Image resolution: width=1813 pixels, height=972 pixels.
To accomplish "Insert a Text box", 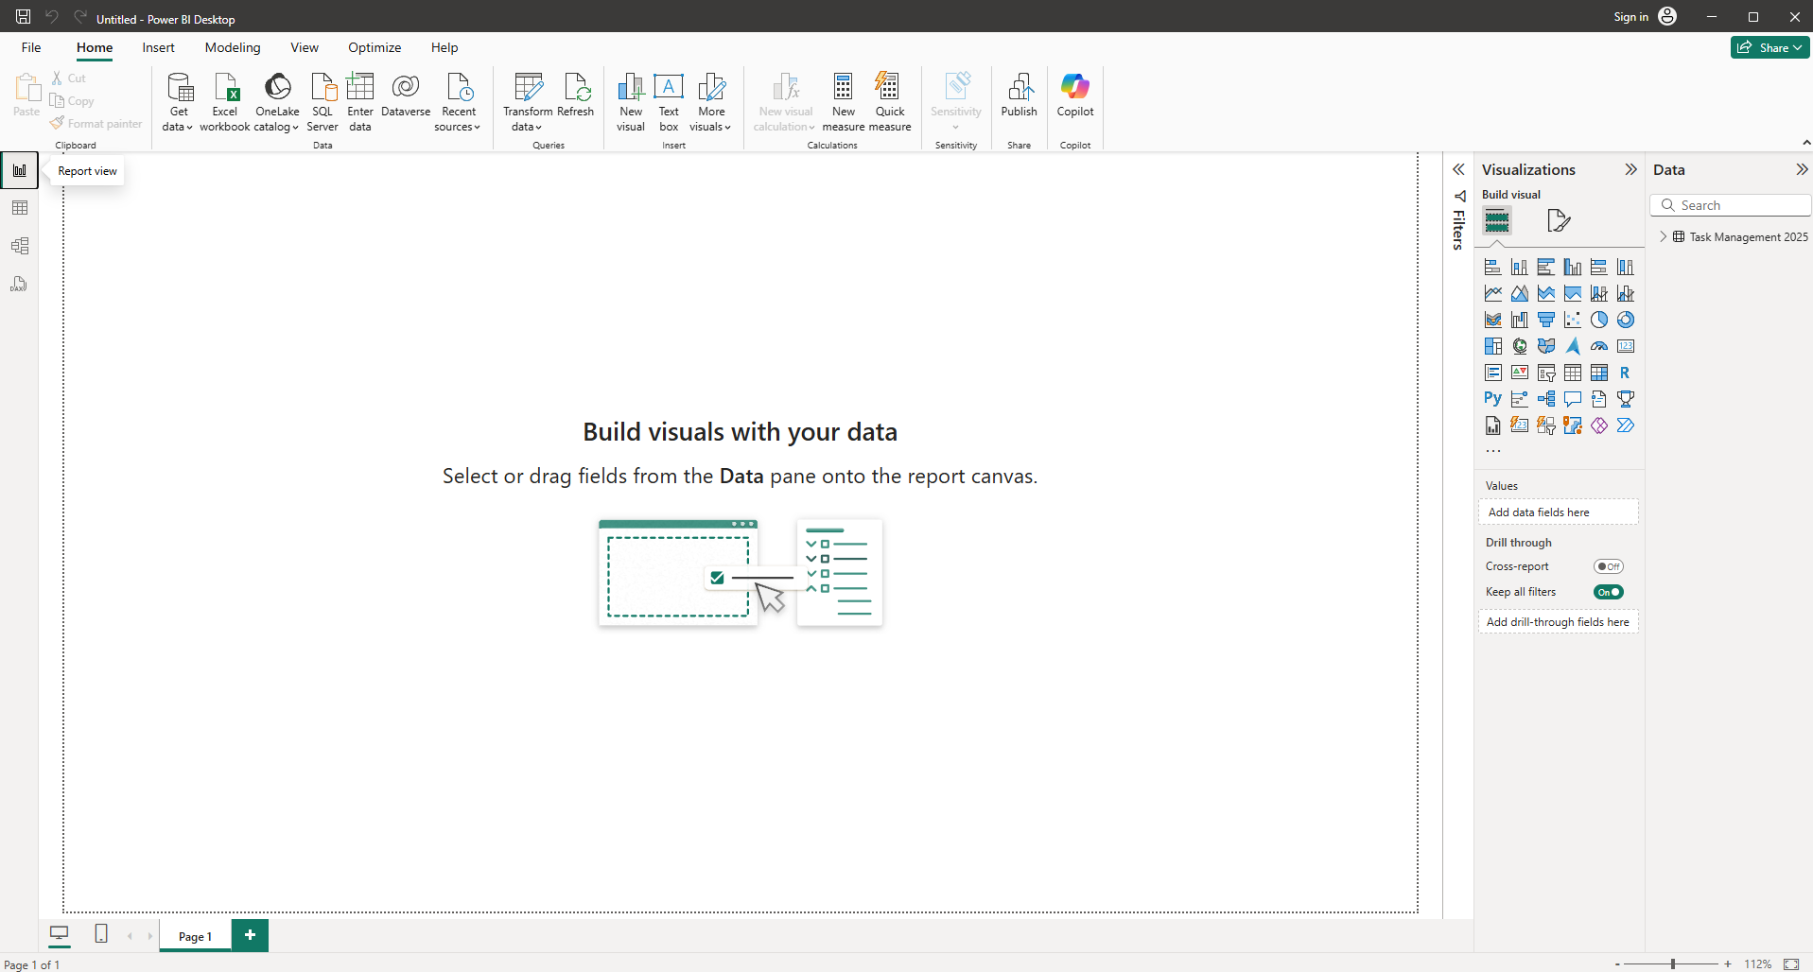I will pos(669,88).
